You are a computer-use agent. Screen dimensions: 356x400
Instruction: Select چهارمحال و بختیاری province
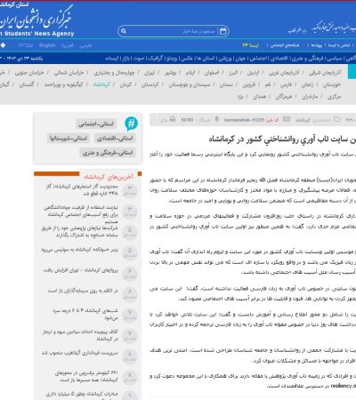point(114,73)
